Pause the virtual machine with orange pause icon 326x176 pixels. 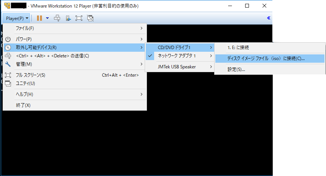39,18
